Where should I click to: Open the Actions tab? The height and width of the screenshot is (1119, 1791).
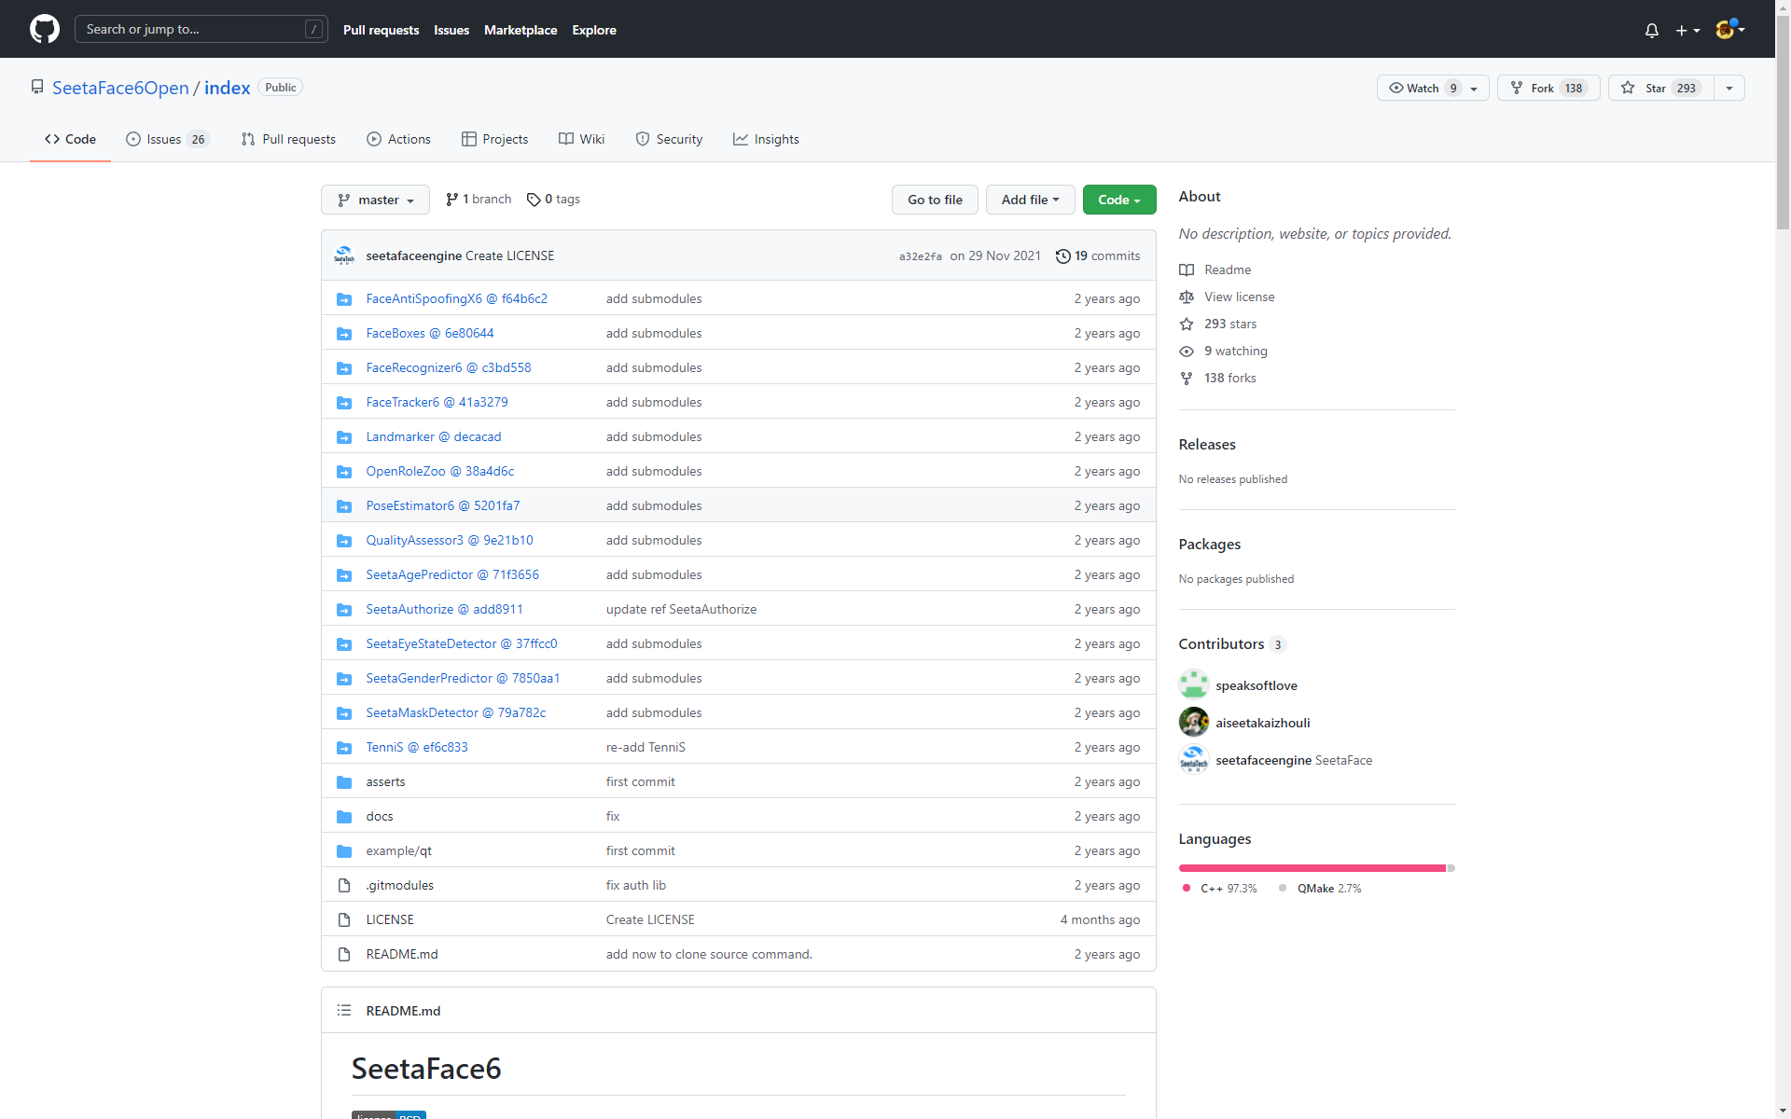(398, 139)
